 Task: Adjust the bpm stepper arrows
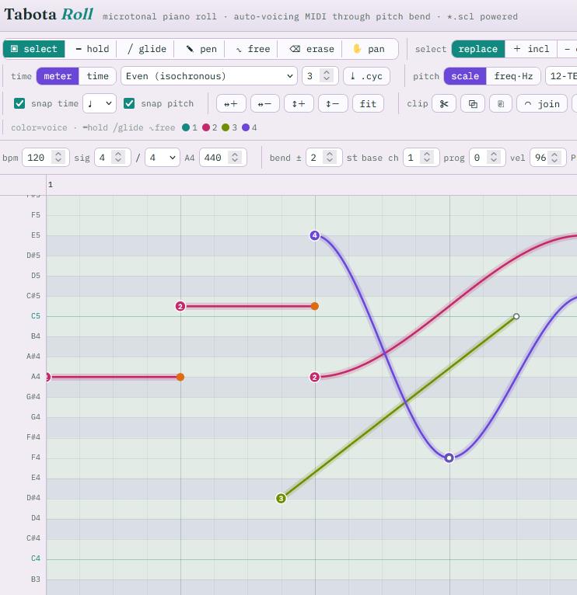click(58, 157)
